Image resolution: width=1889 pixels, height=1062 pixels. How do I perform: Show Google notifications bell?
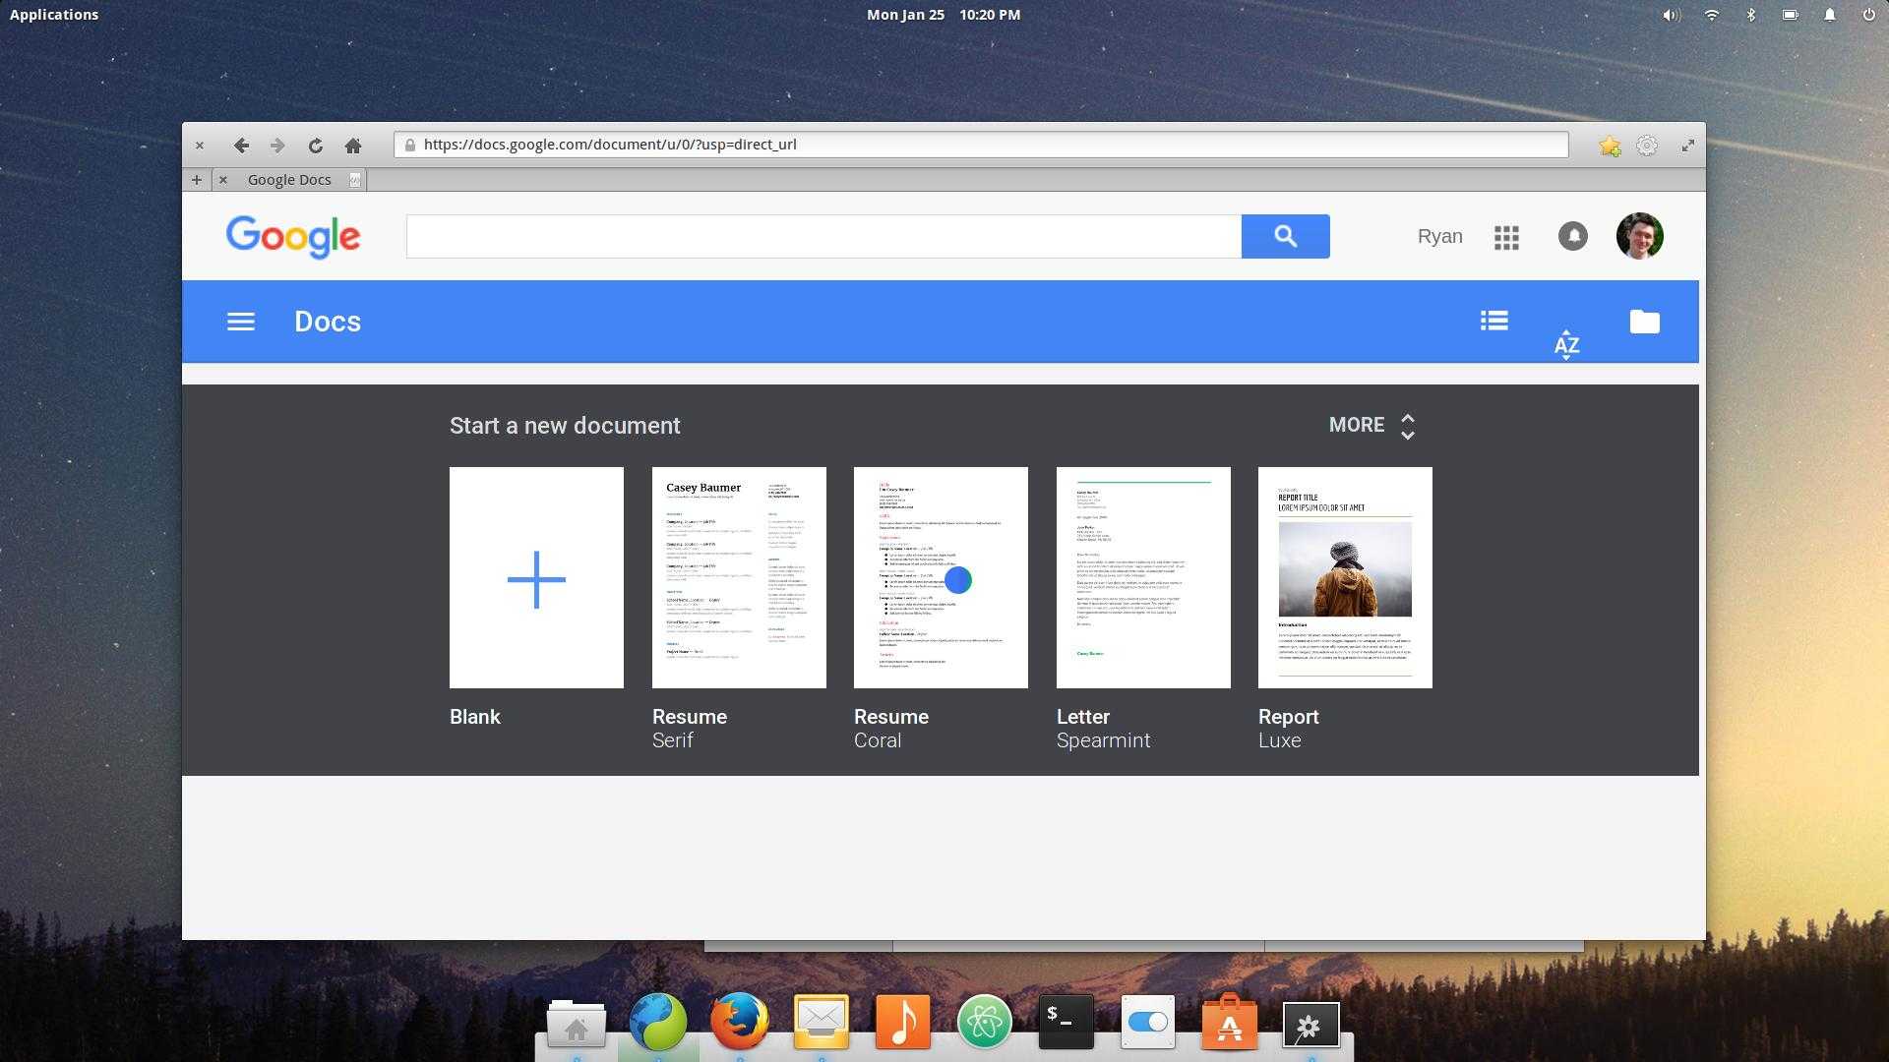(x=1572, y=236)
